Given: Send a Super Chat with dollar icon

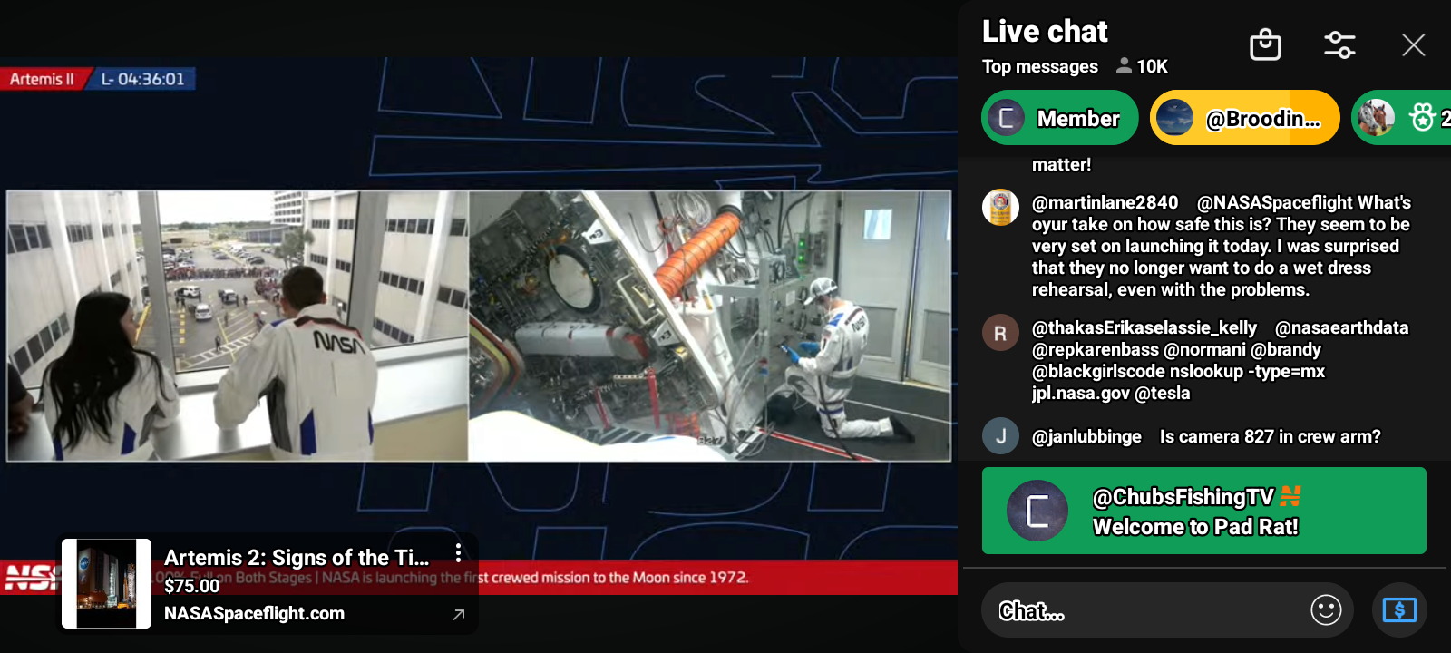Looking at the screenshot, I should click(1398, 610).
